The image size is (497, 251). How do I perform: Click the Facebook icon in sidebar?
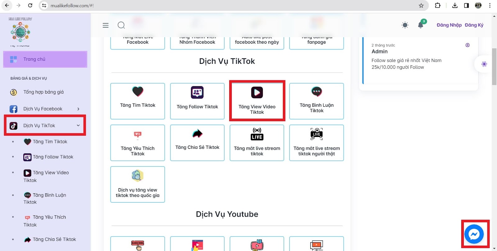[x=13, y=109]
